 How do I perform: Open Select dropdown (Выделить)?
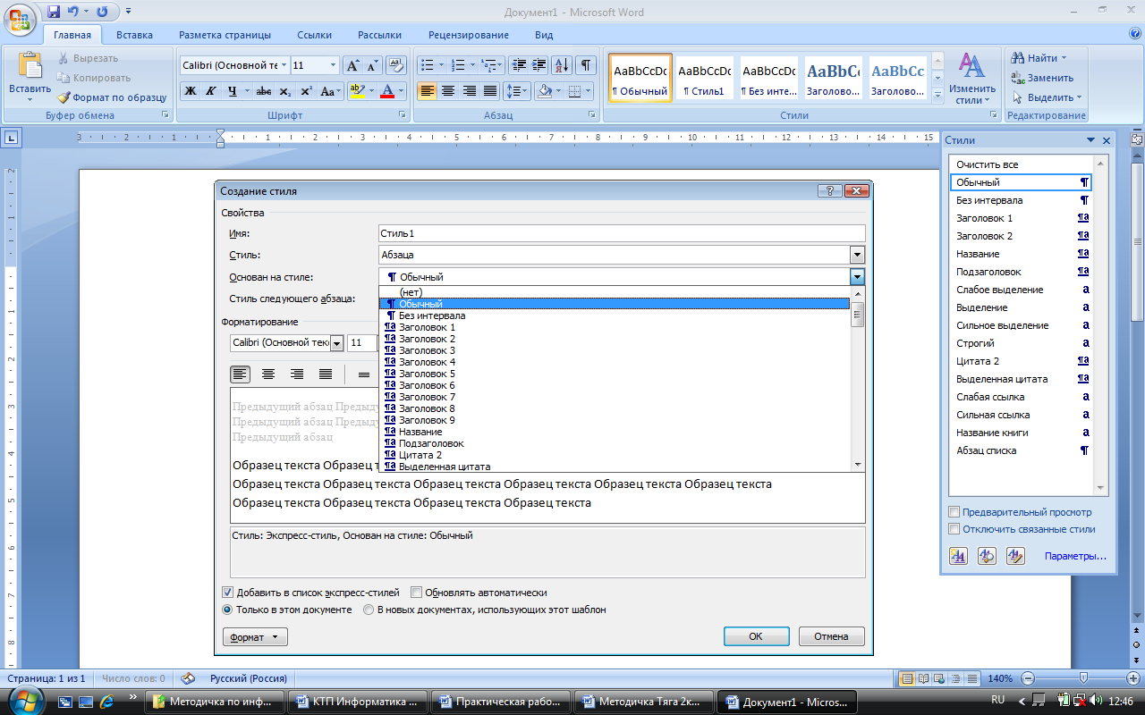point(1047,97)
